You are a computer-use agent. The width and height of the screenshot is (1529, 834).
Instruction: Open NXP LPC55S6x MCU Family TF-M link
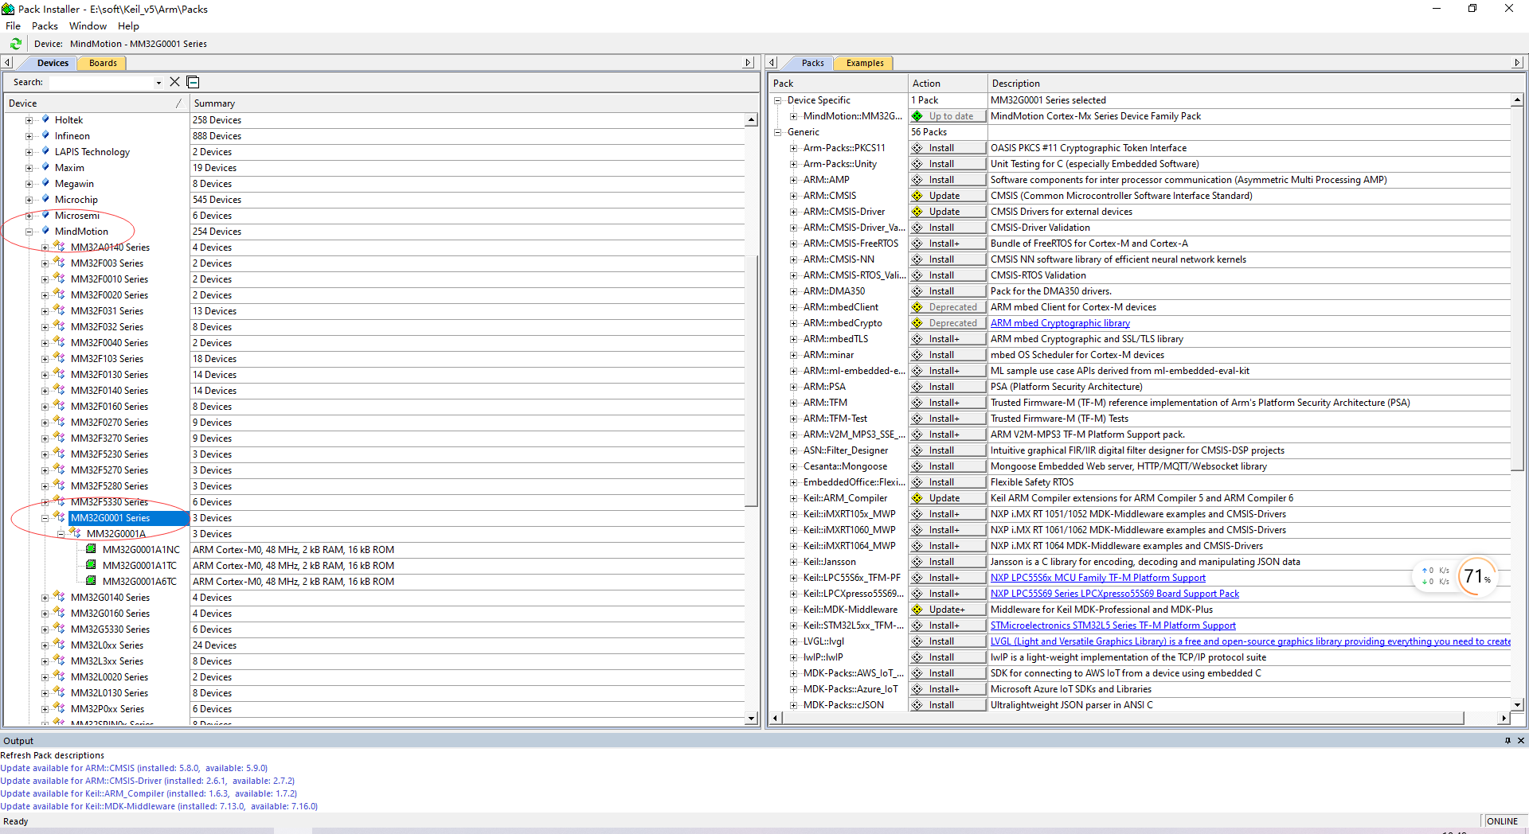[1098, 578]
